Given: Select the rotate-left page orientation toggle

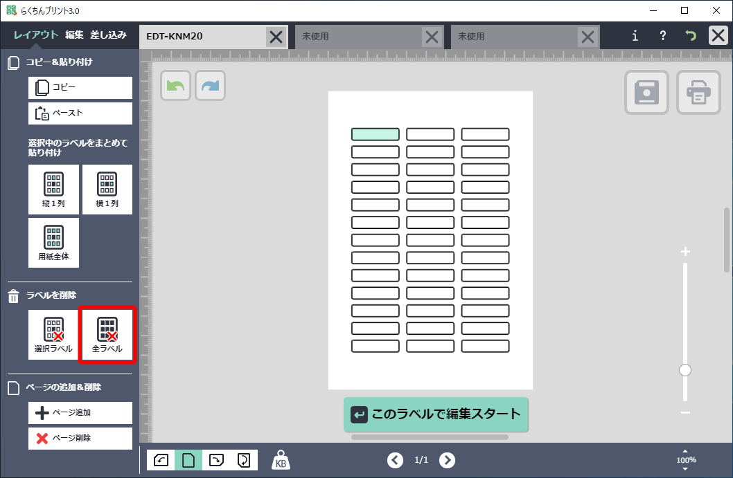Looking at the screenshot, I should (161, 460).
